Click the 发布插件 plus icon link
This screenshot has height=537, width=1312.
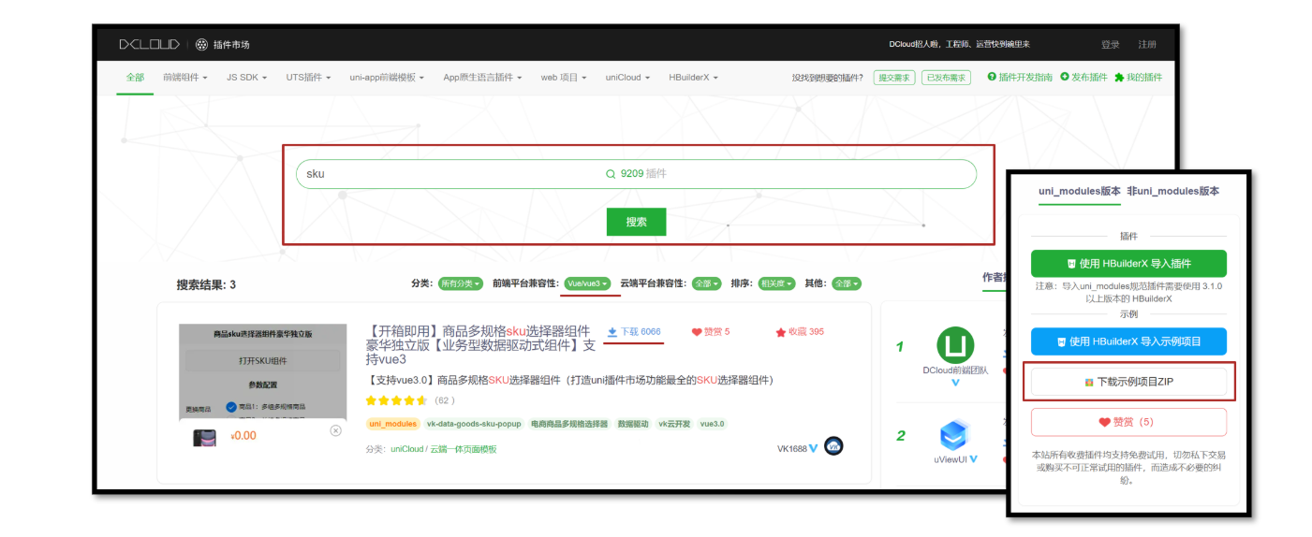(1084, 78)
